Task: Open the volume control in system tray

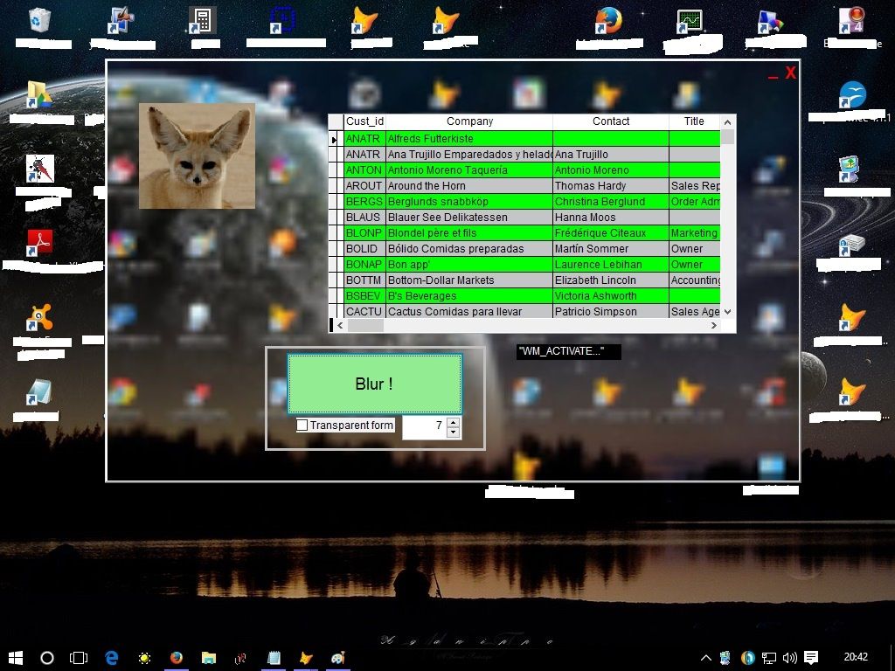Action: point(790,658)
